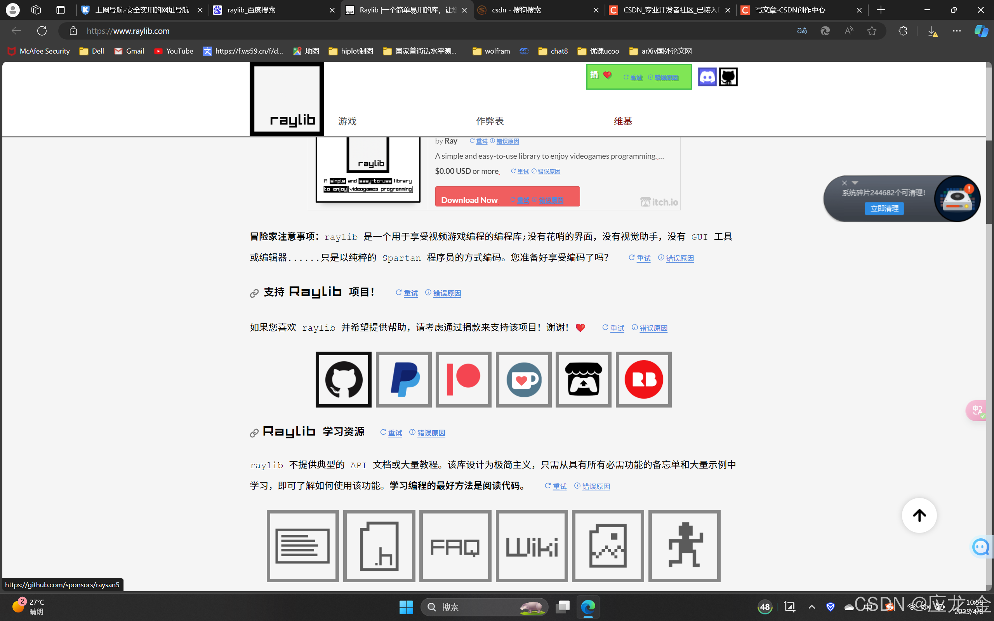994x621 pixels.
Task: Open the Wiki resource icon
Action: 532,546
